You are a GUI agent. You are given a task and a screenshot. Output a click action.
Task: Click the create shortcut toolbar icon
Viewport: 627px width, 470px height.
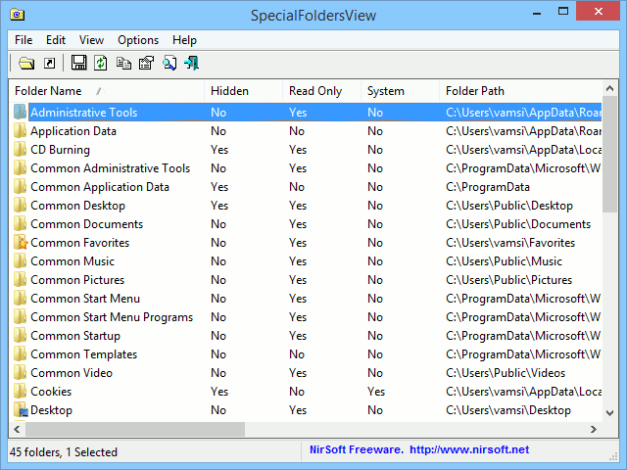tap(50, 63)
